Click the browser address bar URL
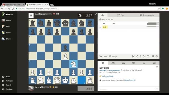Screen dimensions: 169x95 [43, 9]
